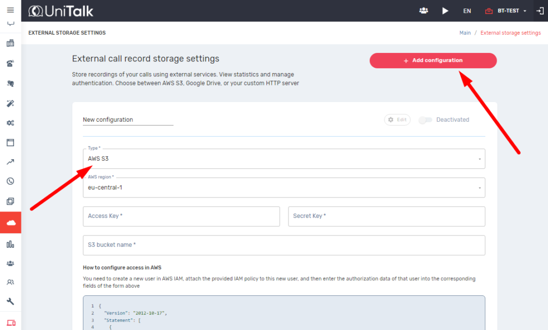
Task: Focus the S3 bucket name field
Action: click(284, 245)
